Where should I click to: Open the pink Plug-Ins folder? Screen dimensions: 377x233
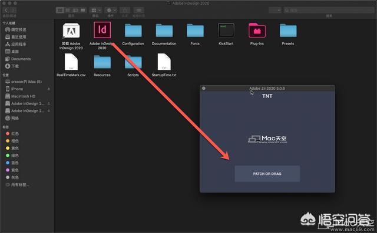(257, 31)
